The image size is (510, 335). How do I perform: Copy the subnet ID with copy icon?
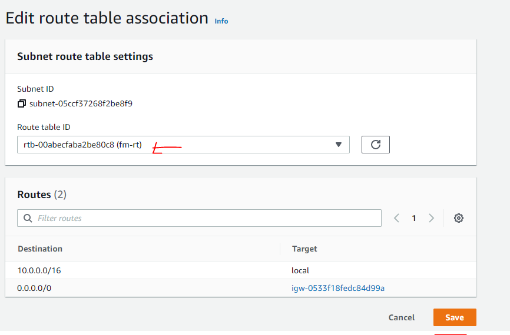[x=22, y=104]
